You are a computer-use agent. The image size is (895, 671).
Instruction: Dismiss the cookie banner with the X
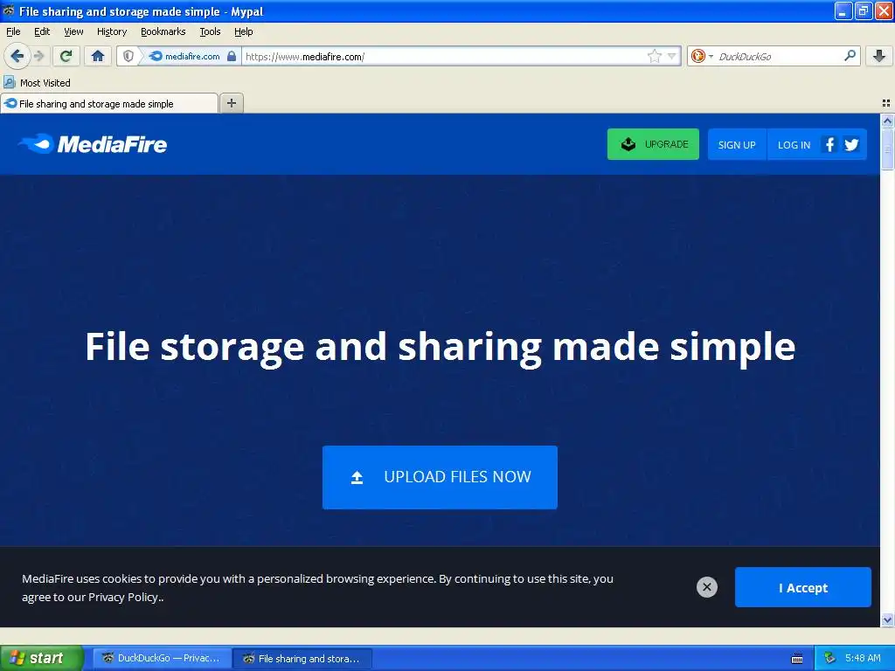tap(706, 586)
